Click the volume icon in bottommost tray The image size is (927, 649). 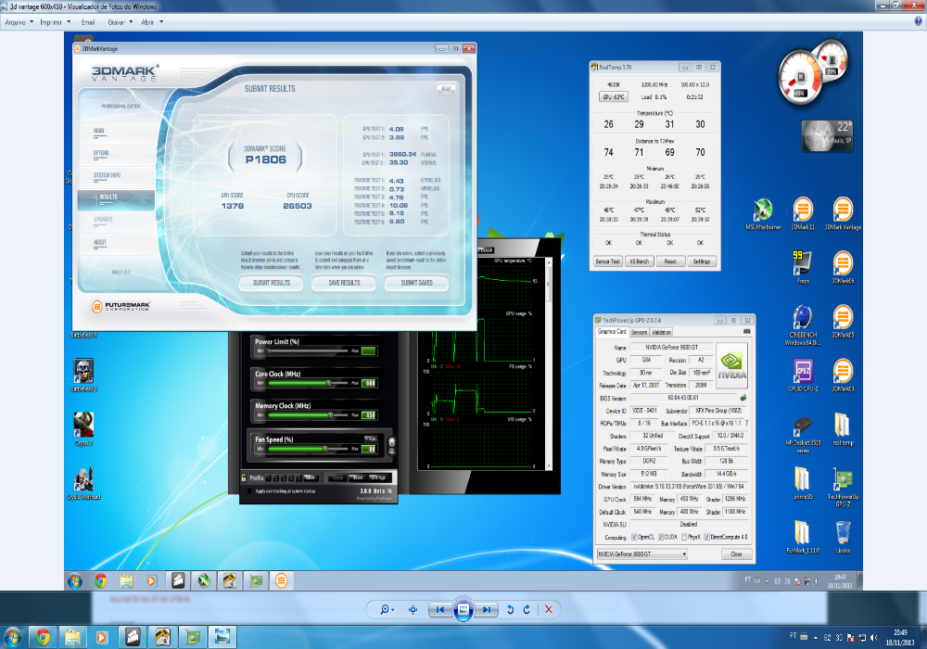click(x=874, y=638)
